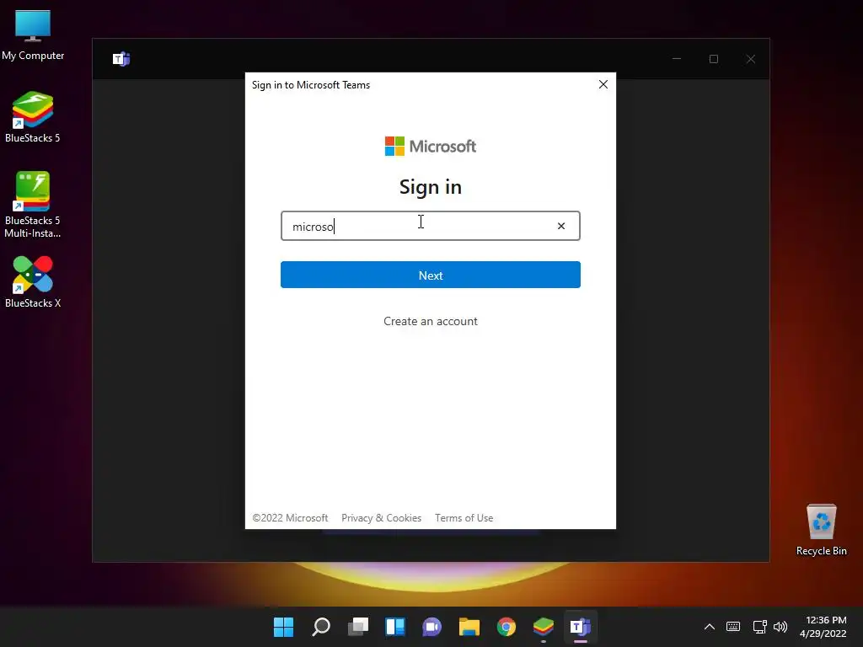Close the Teams background window

751,59
